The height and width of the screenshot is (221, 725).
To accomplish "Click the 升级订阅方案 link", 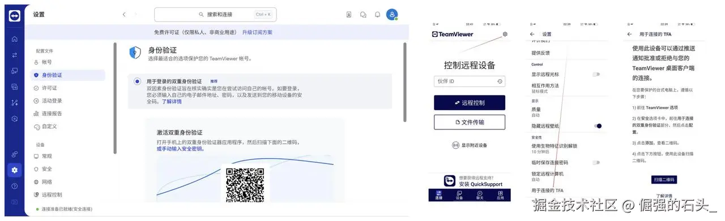I will 257,32.
